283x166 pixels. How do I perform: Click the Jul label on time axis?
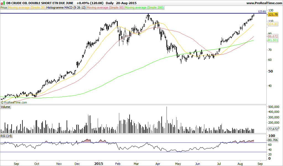pyautogui.click(x=219, y=164)
